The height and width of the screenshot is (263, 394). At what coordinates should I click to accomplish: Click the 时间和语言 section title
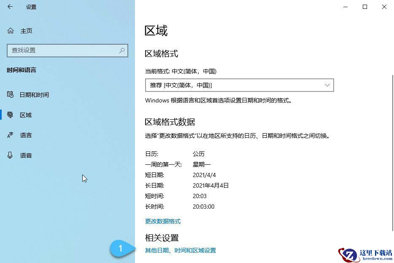(x=22, y=70)
